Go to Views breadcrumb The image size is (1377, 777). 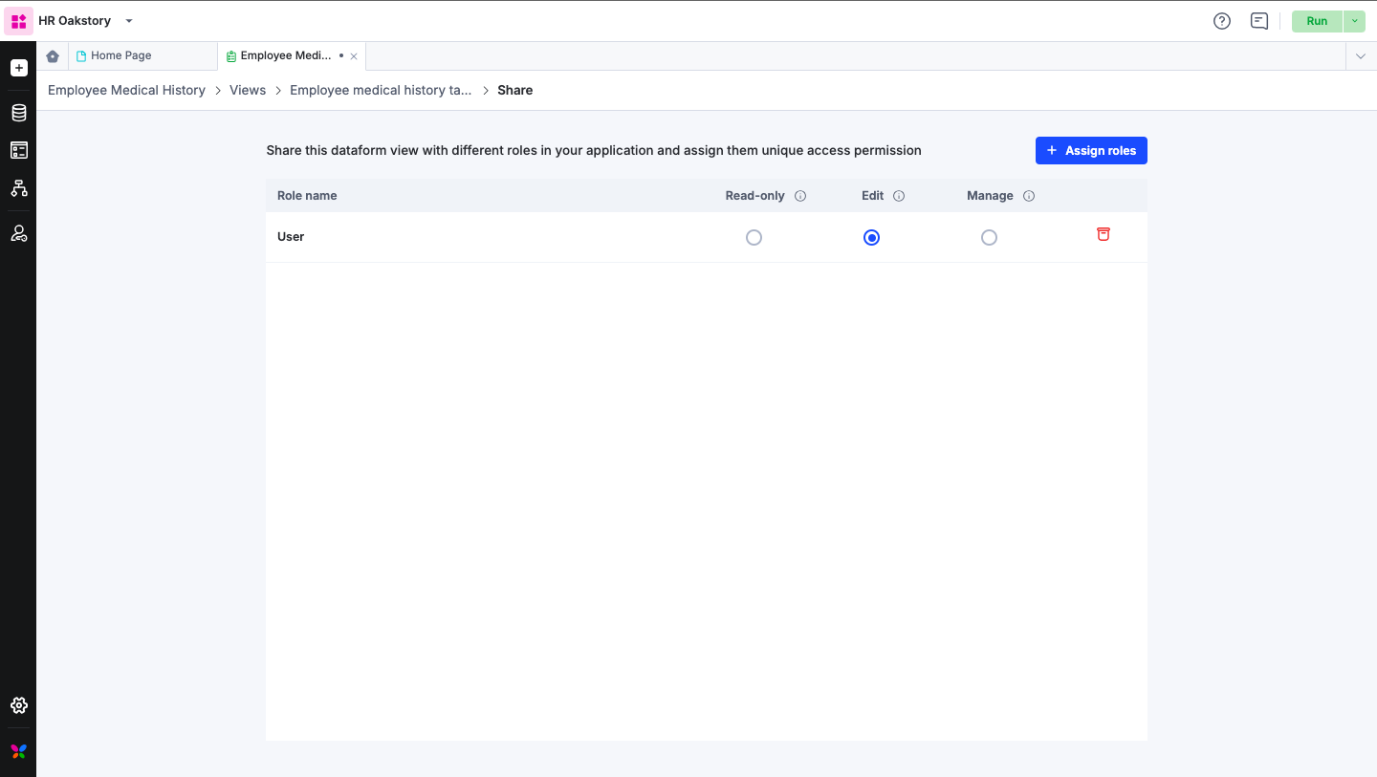(x=248, y=90)
